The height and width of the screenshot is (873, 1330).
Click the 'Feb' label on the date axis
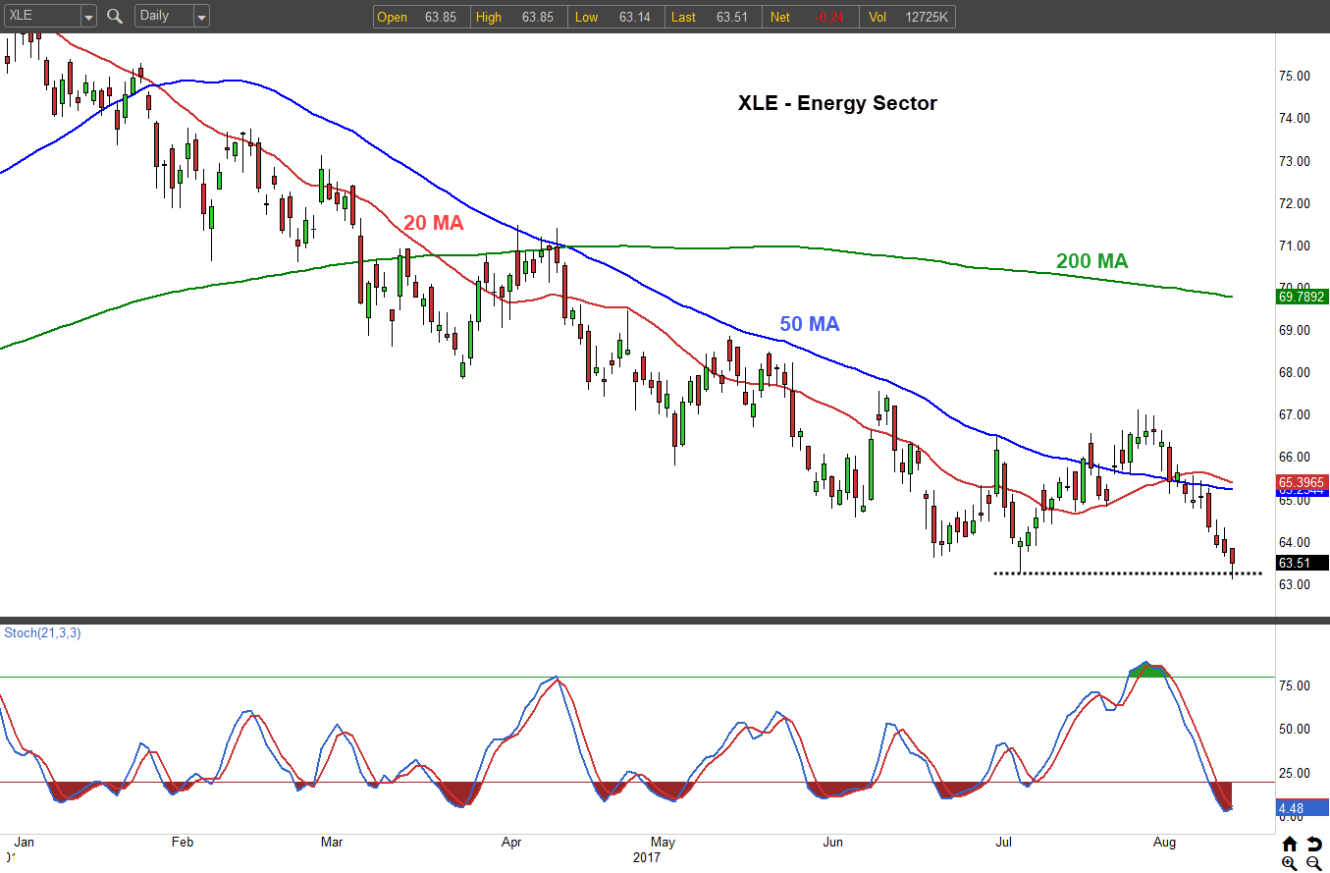(183, 843)
